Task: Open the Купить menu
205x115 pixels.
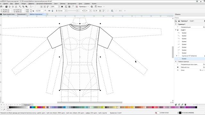Action: (94, 4)
